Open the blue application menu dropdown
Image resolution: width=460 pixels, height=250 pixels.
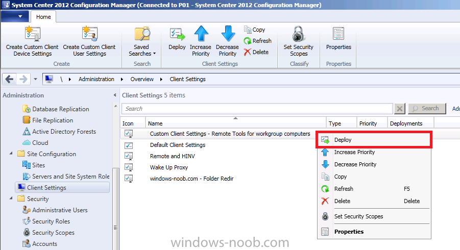point(15,16)
